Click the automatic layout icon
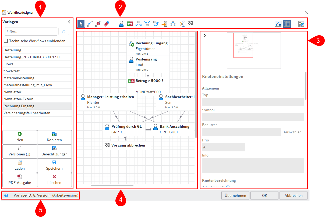 (x=278, y=24)
